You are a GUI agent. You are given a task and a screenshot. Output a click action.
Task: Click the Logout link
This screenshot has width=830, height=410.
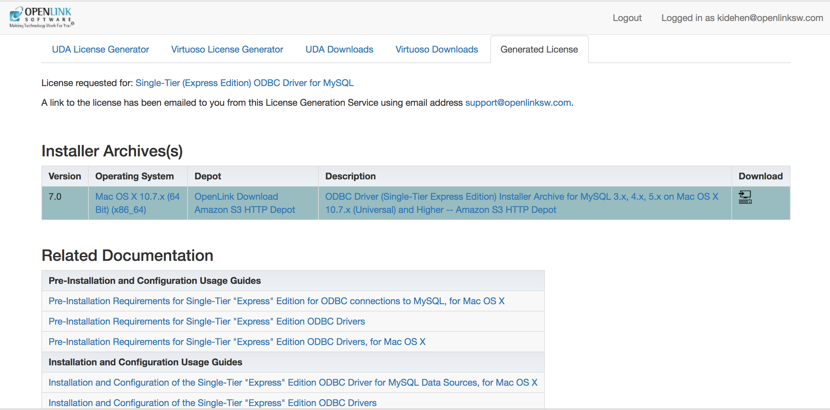(x=627, y=18)
